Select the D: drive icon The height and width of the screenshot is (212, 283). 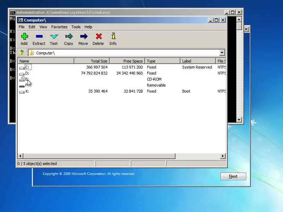(22, 74)
